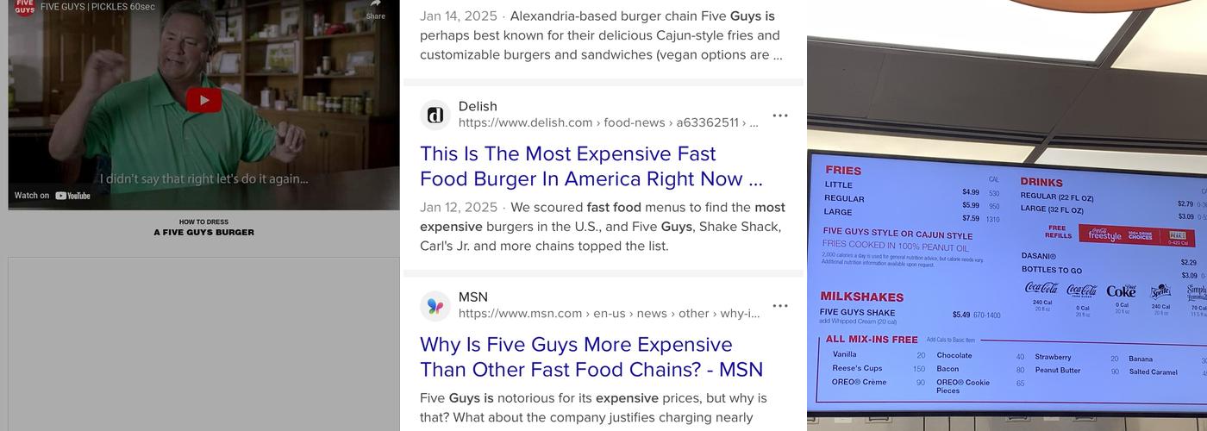Screen dimensions: 1207x431
Task: Open 'Why Is Five Guys More Expensive' MSN result
Action: click(x=591, y=357)
